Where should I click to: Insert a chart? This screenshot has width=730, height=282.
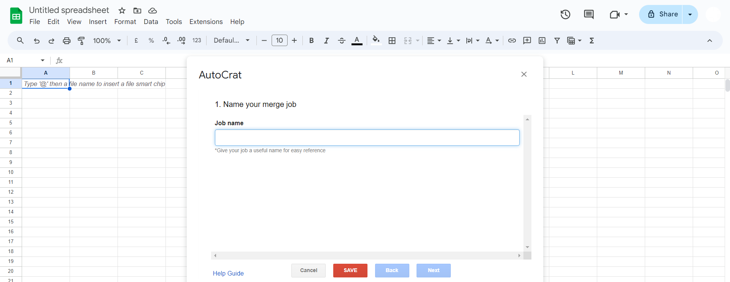coord(542,40)
